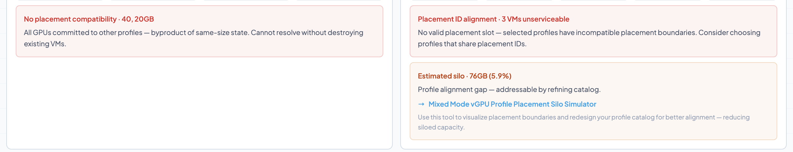
Task: Click the "Profile alignment gap" text
Action: 452,89
